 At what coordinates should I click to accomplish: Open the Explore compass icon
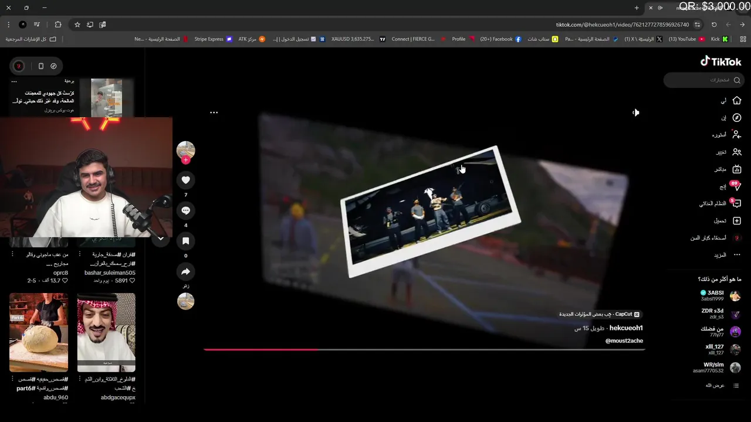click(737, 118)
